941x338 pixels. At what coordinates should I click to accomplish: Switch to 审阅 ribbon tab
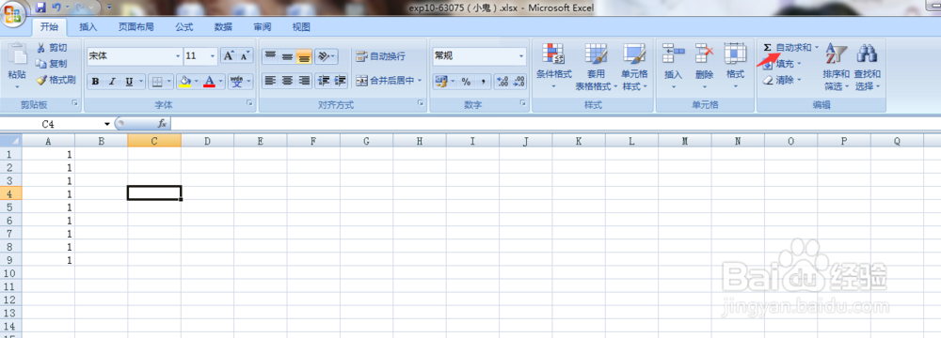262,27
